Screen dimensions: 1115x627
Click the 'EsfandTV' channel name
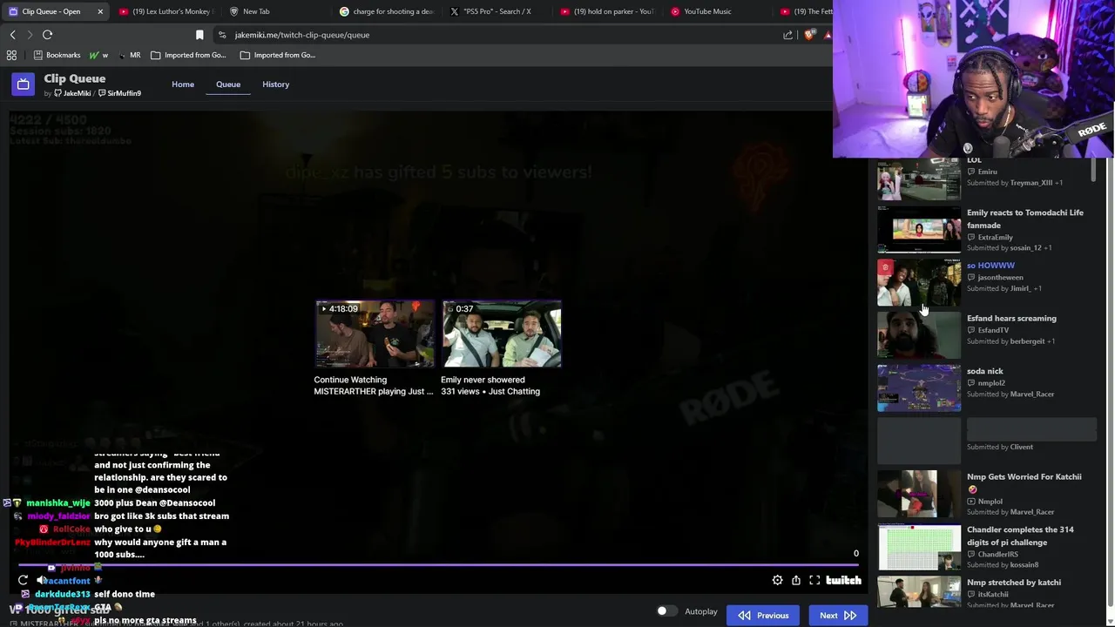tap(993, 330)
